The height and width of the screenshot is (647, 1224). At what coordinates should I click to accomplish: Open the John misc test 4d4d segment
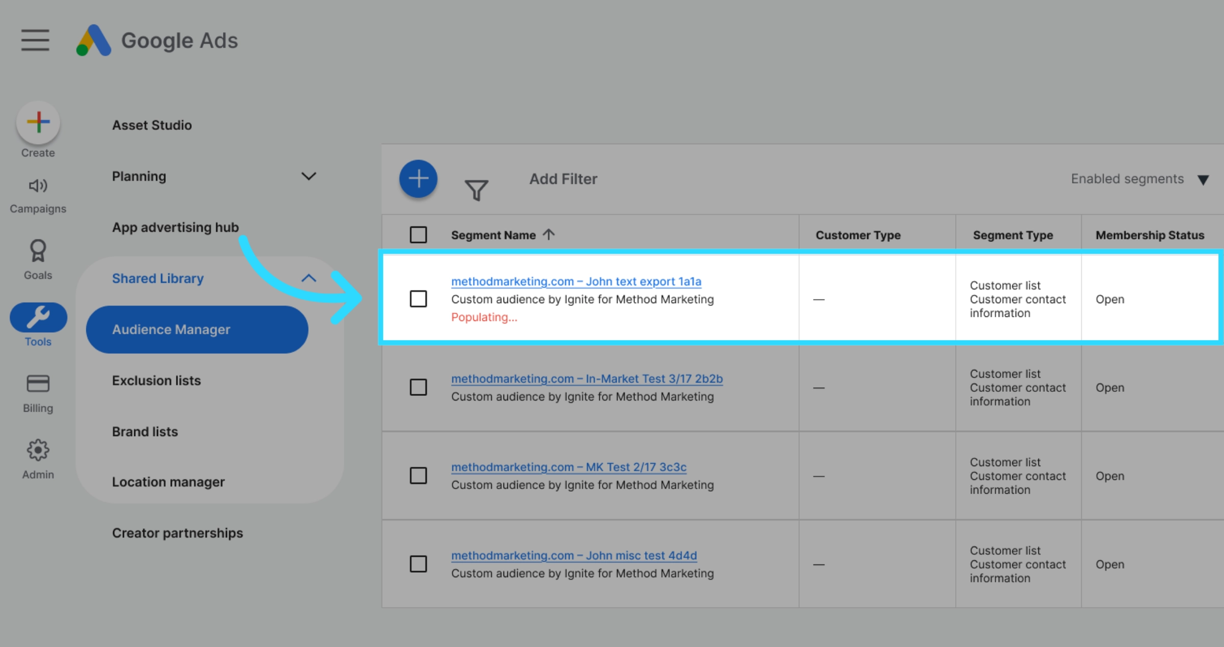point(574,555)
